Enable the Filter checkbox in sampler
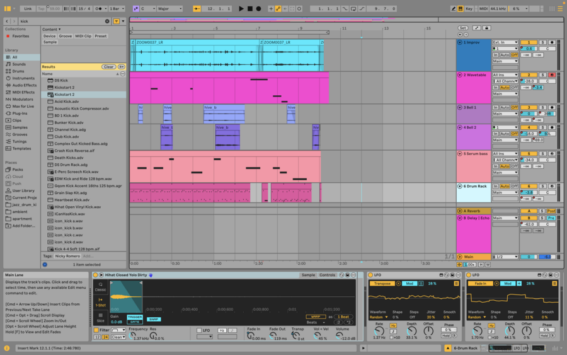 coord(96,330)
